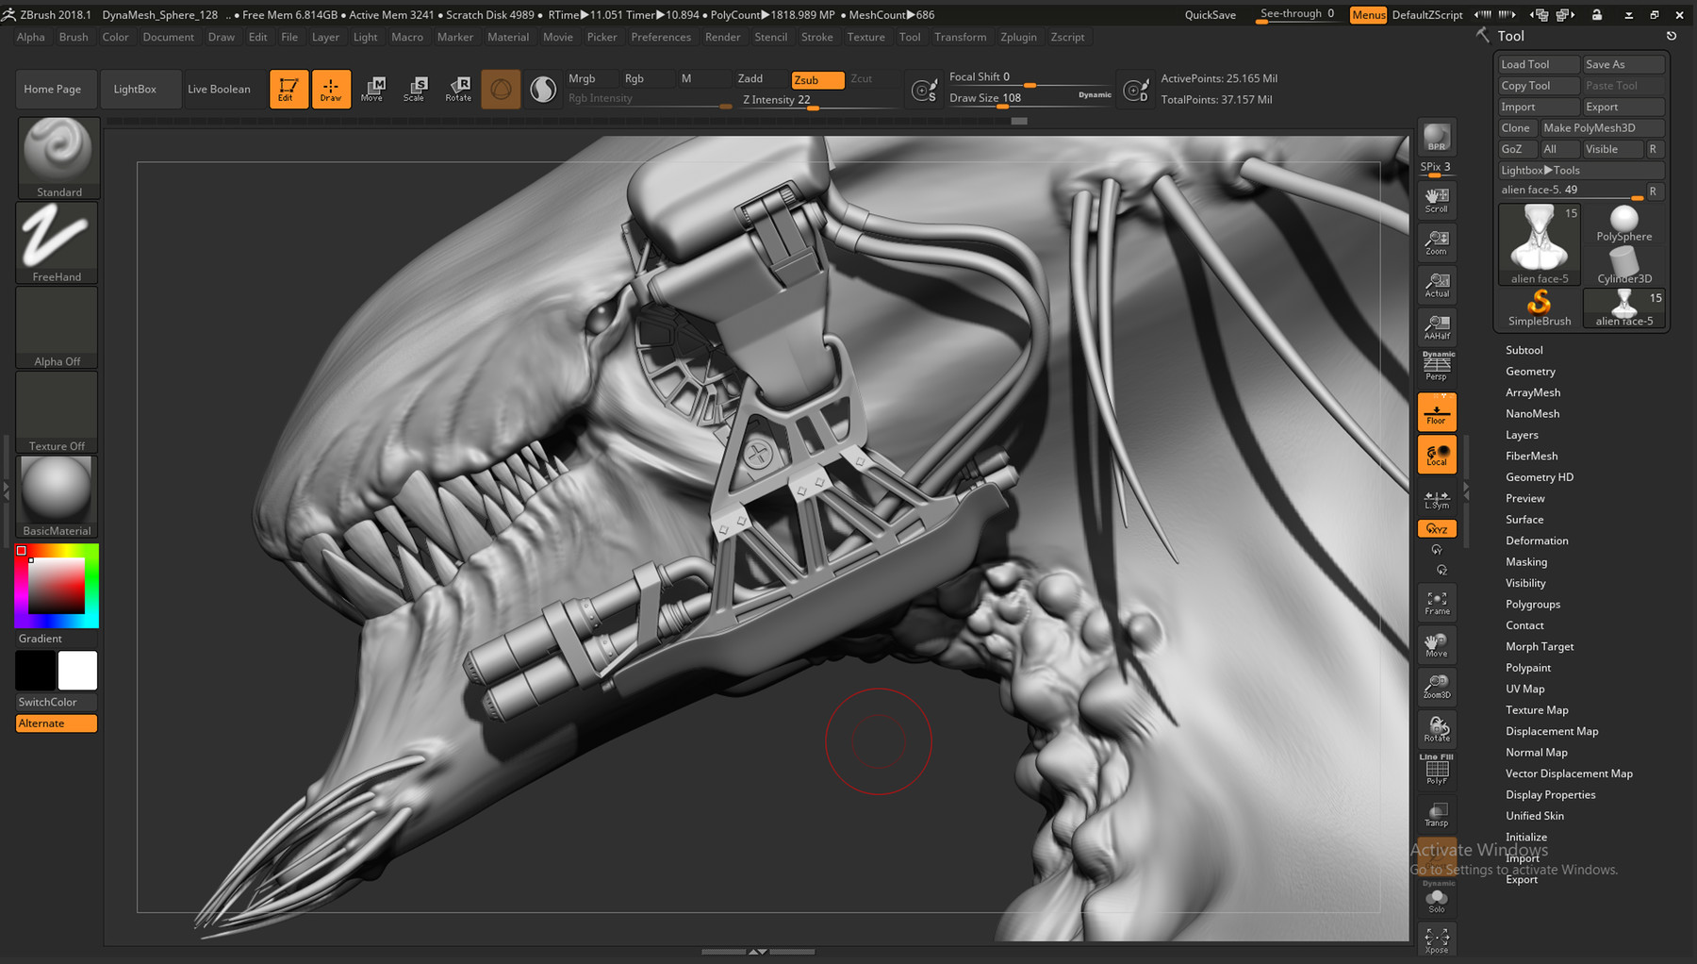Toggle the Floor grid
Image resolution: width=1697 pixels, height=964 pixels.
pos(1436,410)
